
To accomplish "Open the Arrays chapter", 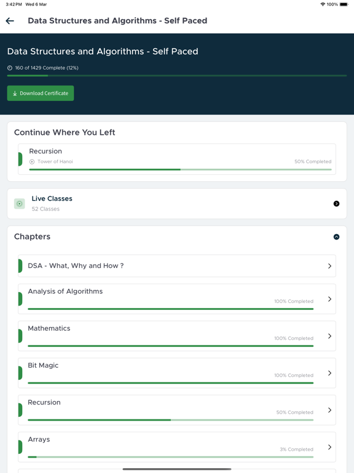I will (177, 447).
